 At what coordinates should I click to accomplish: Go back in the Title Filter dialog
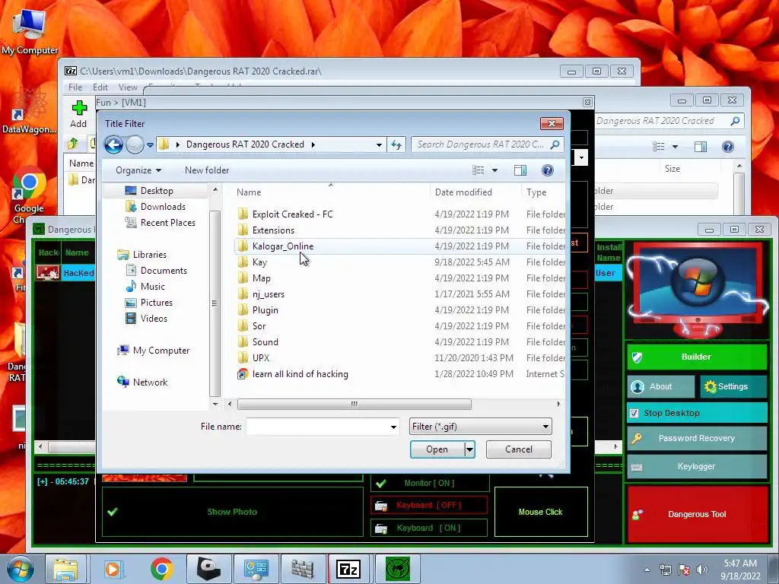113,144
